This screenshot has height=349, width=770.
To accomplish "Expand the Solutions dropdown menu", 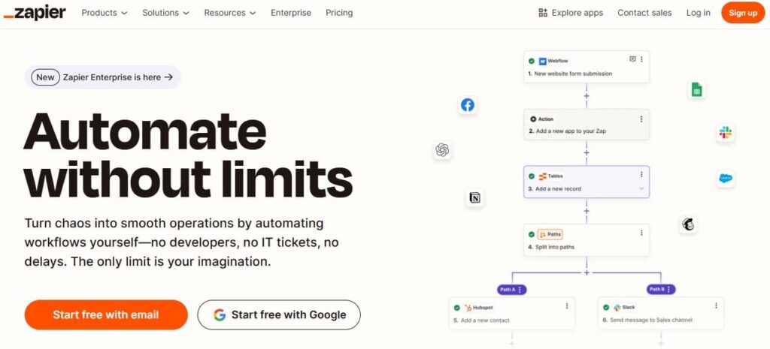I will coord(165,13).
